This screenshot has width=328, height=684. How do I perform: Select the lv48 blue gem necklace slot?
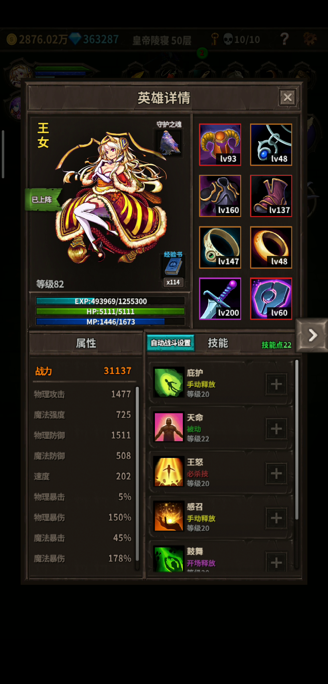(x=271, y=145)
